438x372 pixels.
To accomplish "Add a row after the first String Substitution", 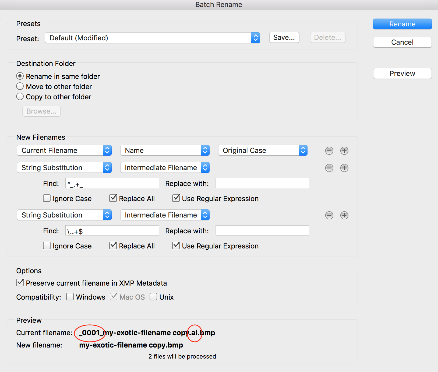I will point(344,168).
